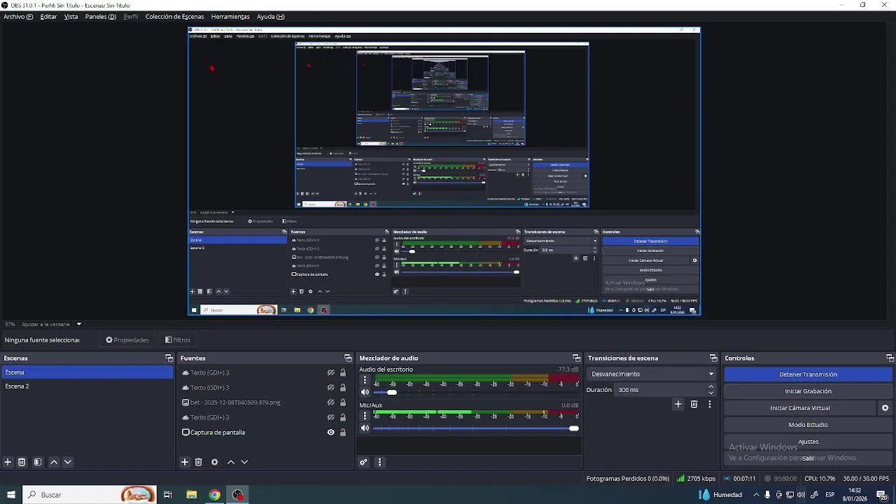The height and width of the screenshot is (504, 896).
Task: Mute Audio del escritorio
Action: click(x=365, y=392)
